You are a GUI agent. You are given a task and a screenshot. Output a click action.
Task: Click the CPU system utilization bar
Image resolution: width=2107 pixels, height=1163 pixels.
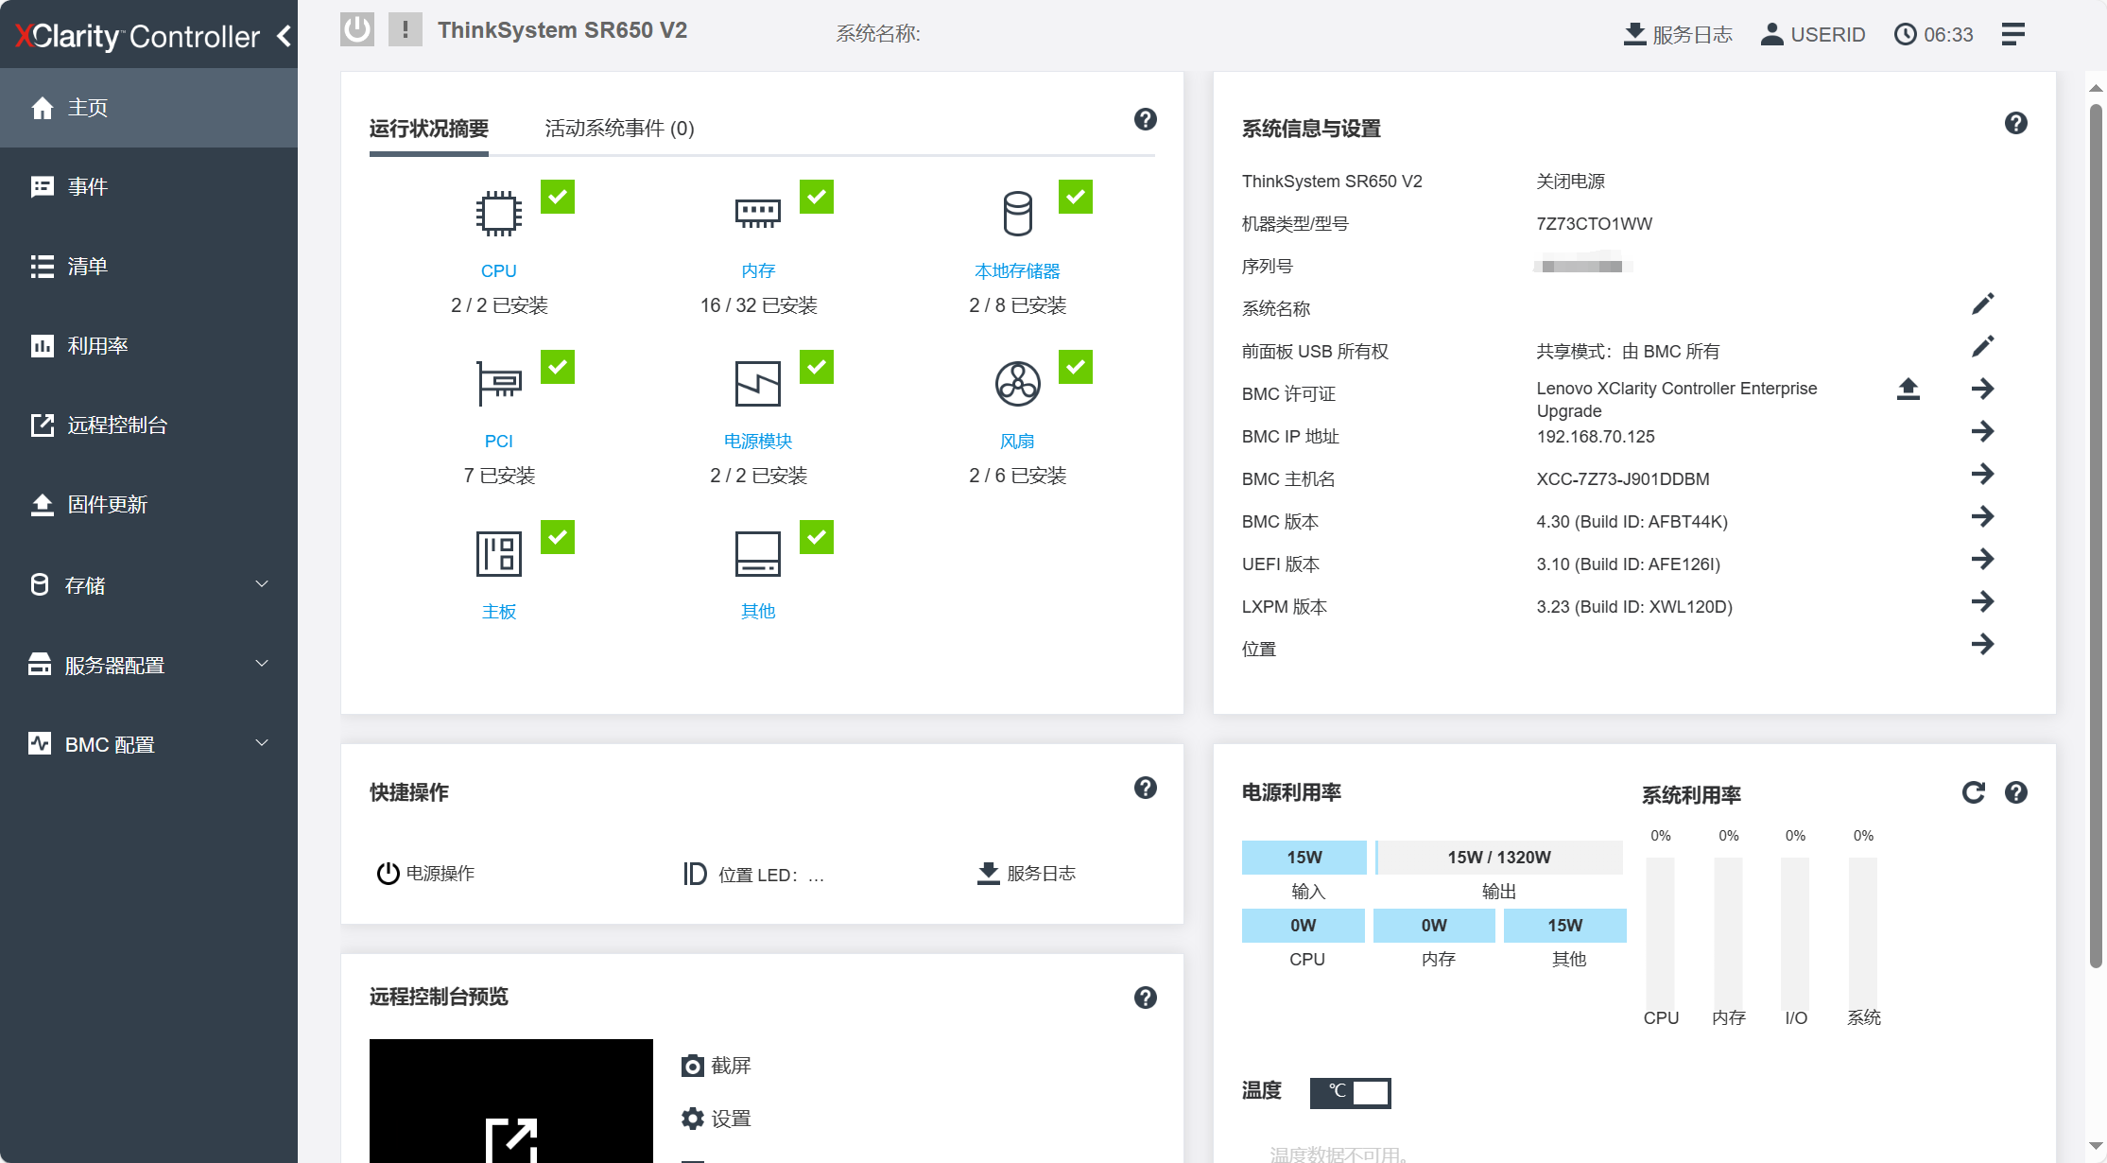[x=1661, y=933]
